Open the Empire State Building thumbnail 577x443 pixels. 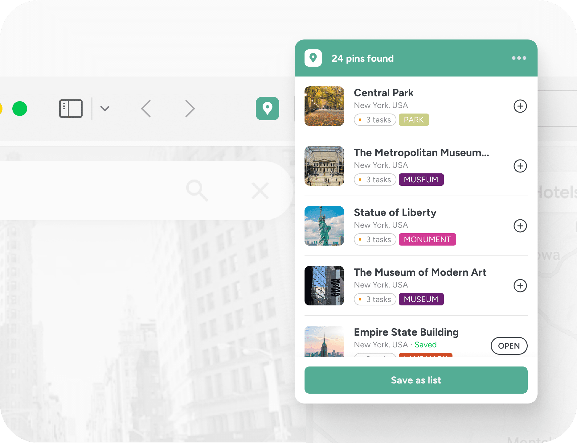click(324, 341)
